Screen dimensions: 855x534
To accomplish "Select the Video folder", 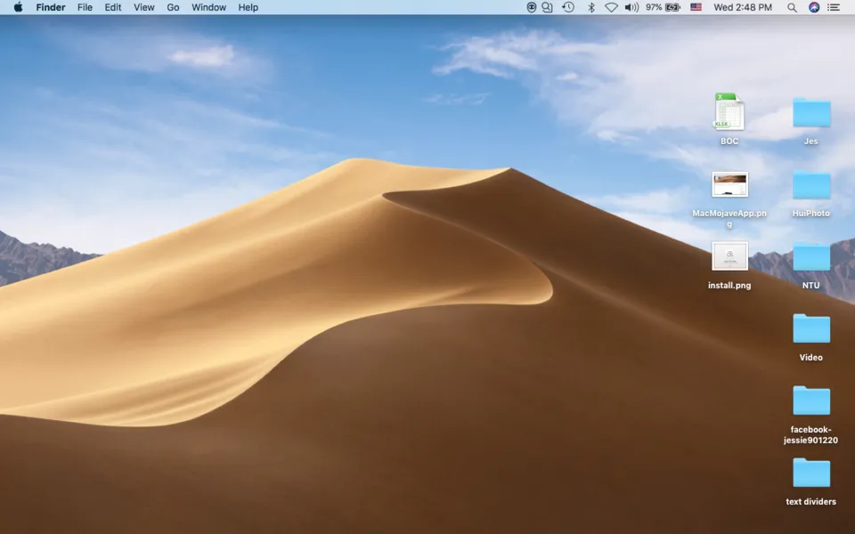I will [811, 328].
